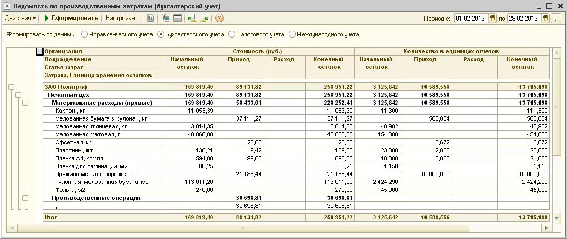This screenshot has width=567, height=239.
Task: Click the window title bar icon
Action: click(x=7, y=6)
